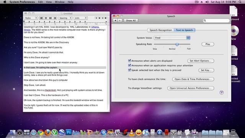Image resolution: width=245 pixels, height=138 pixels.
Task: Open Universal Access Preferences
Action: (191, 88)
